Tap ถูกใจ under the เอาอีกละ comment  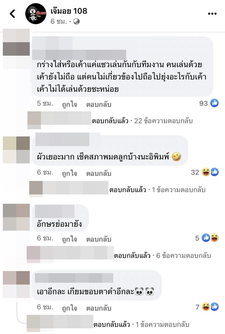pos(70,308)
